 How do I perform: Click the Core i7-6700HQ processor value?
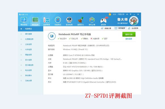(79, 55)
